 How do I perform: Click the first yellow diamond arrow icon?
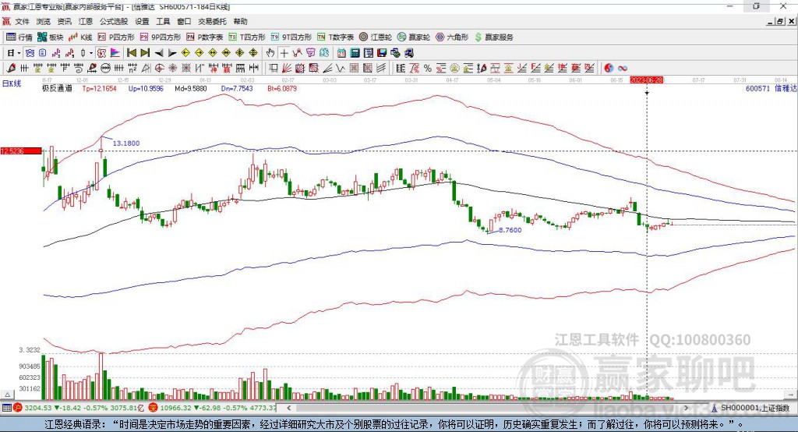coord(185,53)
